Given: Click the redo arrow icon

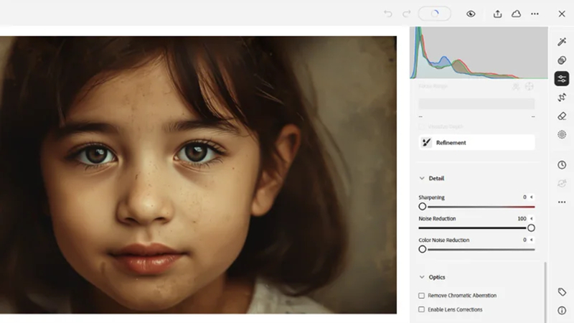Looking at the screenshot, I should pyautogui.click(x=406, y=14).
